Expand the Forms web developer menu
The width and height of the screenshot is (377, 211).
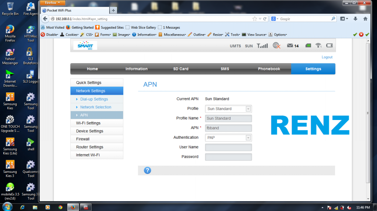click(x=103, y=34)
